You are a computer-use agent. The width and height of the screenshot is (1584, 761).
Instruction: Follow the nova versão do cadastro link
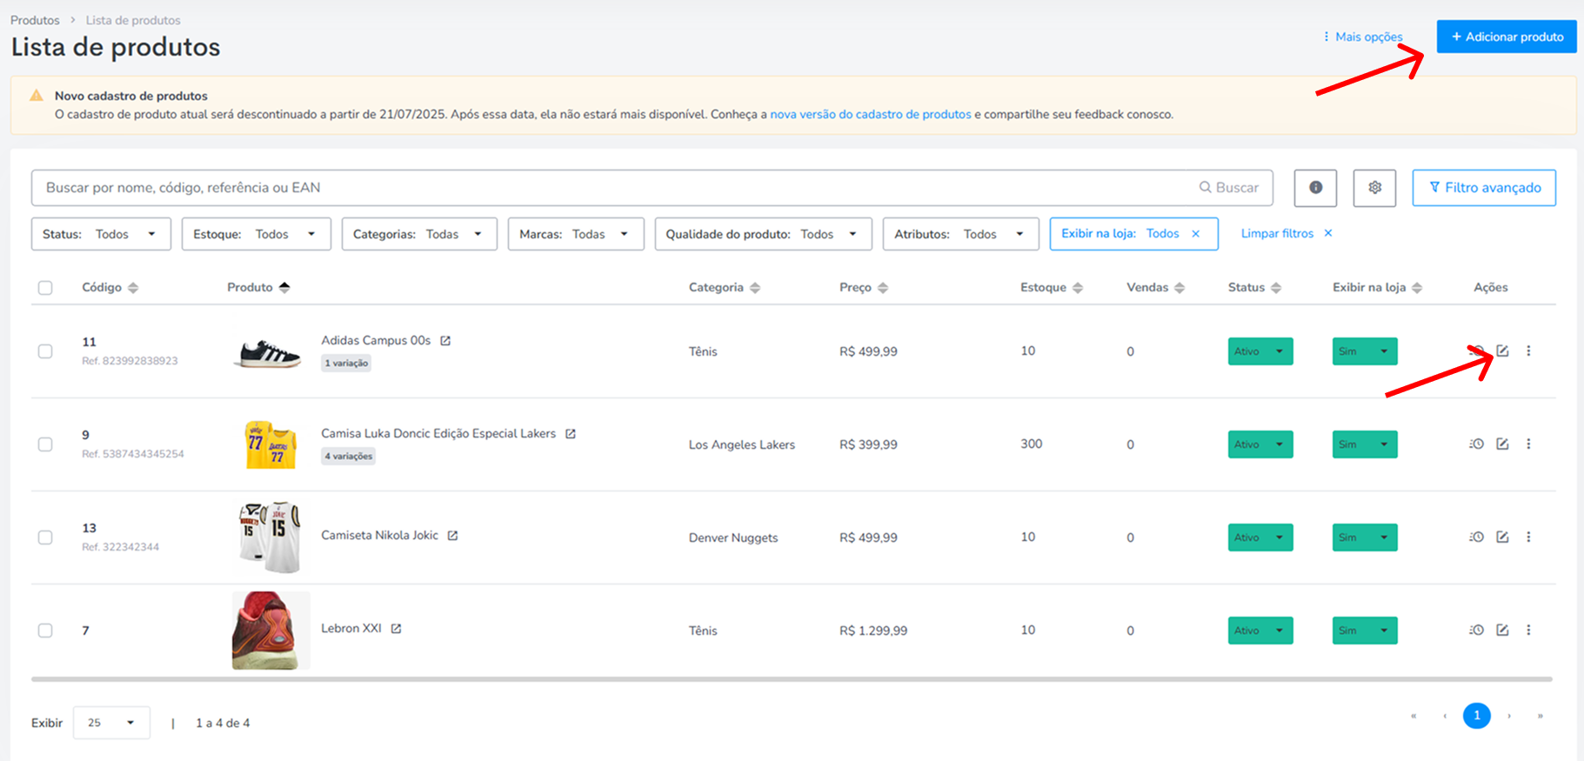(x=871, y=115)
